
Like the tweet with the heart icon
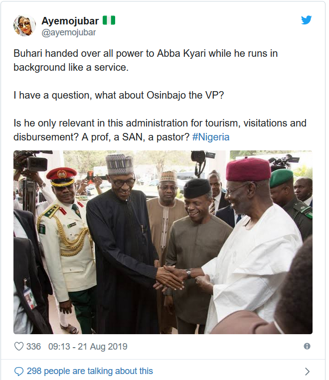[19, 346]
